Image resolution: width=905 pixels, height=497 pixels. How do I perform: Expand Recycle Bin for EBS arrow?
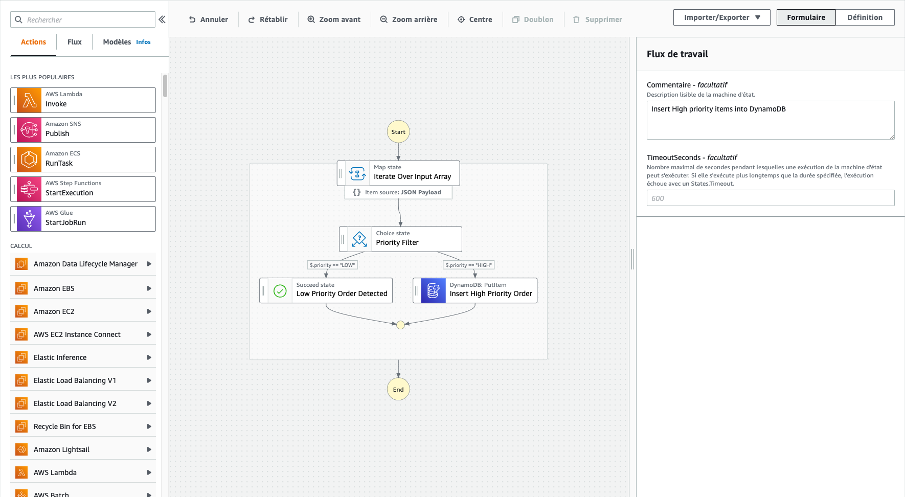[149, 426]
